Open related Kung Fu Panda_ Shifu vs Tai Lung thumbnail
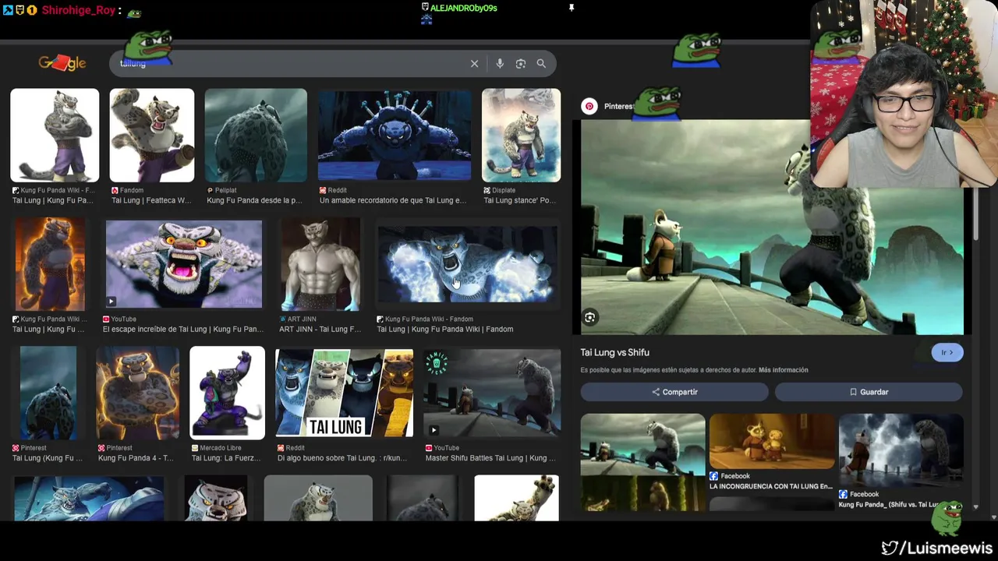This screenshot has width=998, height=561. click(901, 450)
